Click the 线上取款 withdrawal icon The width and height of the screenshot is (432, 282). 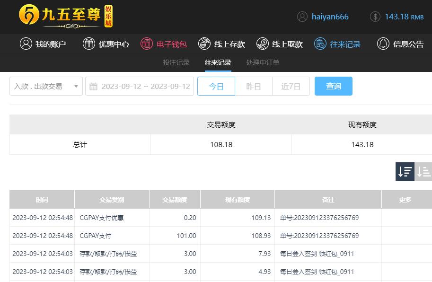click(263, 44)
